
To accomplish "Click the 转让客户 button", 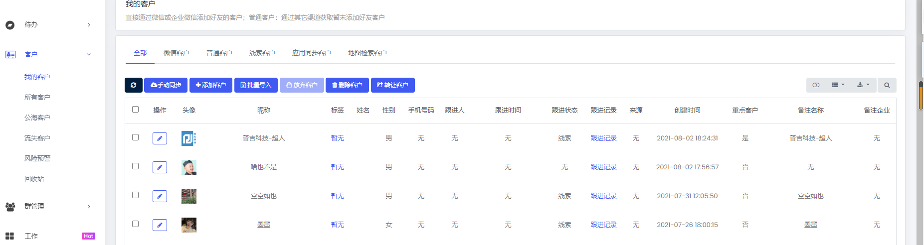I will tap(393, 85).
